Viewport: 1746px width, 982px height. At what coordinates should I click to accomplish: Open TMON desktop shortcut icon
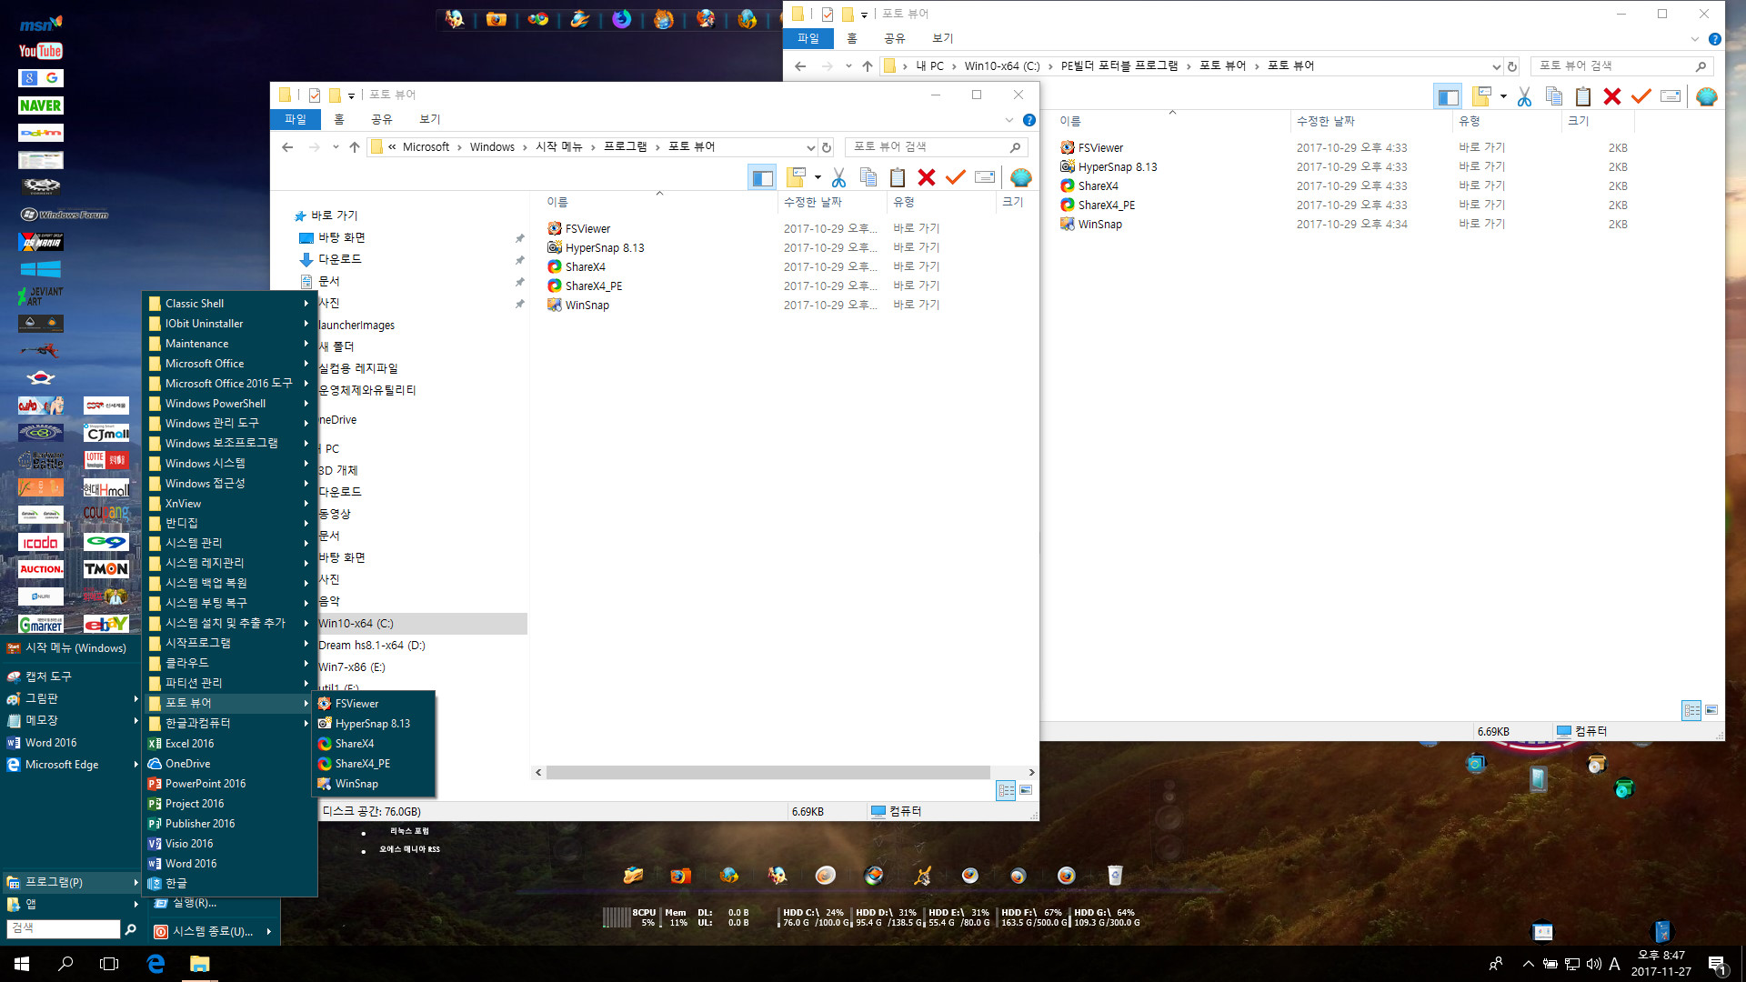106,569
